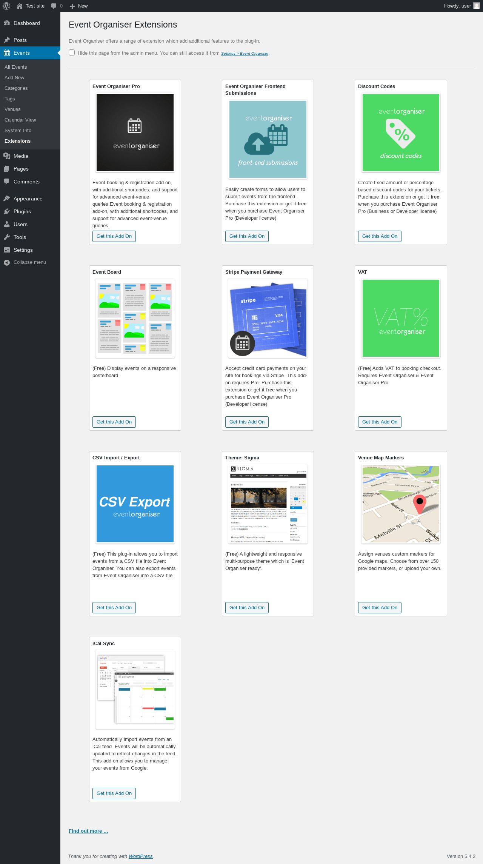Click the discount codes thumbnail image
The width and height of the screenshot is (483, 864).
(x=401, y=132)
